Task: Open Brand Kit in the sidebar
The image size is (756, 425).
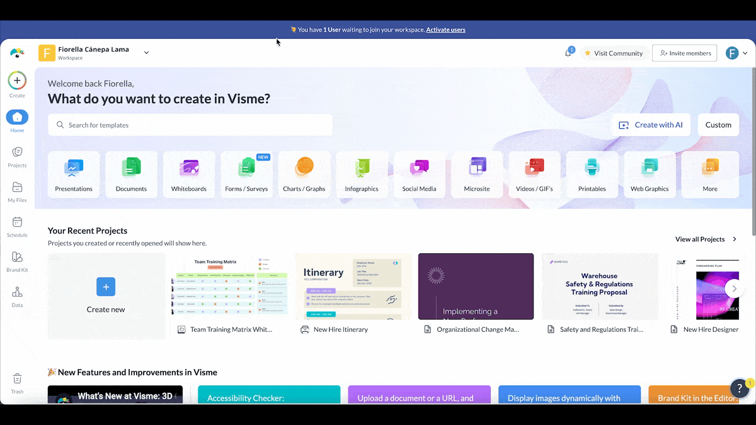Action: [17, 261]
